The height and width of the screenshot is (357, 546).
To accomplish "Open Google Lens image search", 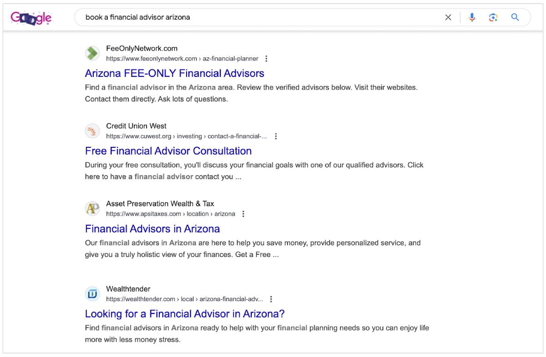I will [493, 17].
